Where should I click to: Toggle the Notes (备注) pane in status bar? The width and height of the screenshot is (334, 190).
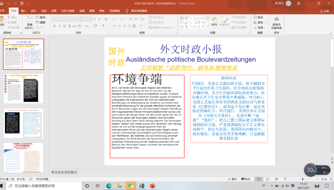click(232, 179)
